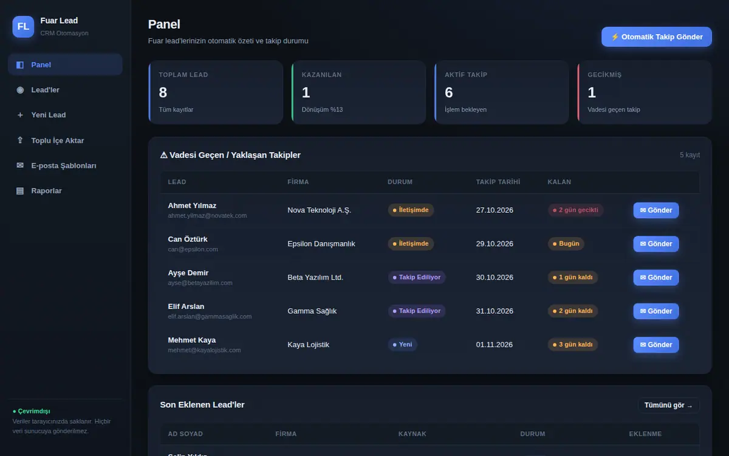Viewport: 729px width, 456px height.
Task: Open the Tümünü gör link
Action: (668, 406)
